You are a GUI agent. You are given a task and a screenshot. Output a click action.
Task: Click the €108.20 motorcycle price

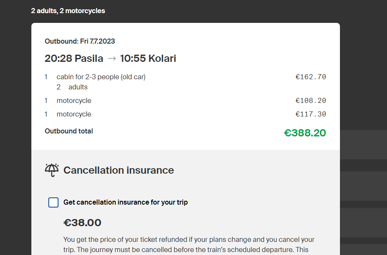311,101
